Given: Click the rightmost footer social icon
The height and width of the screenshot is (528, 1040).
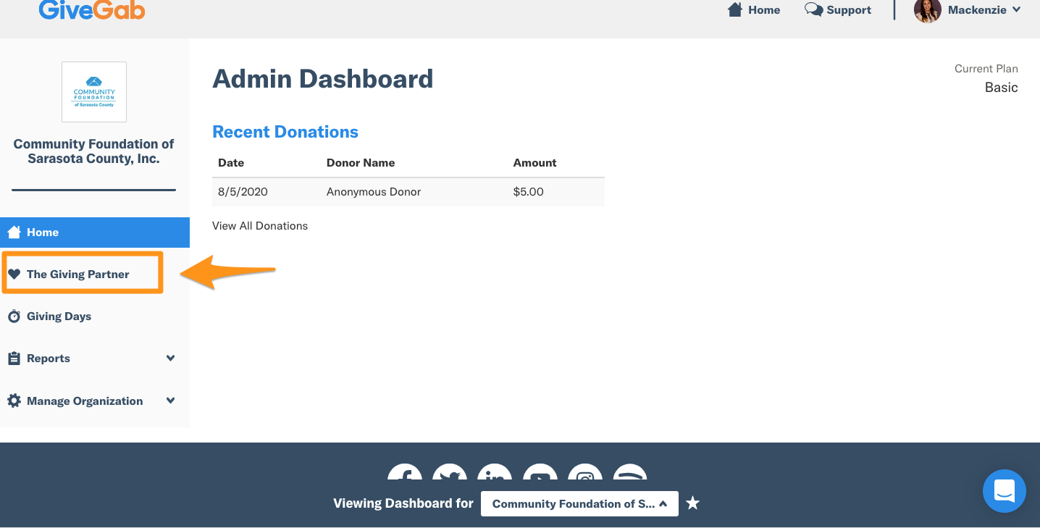Looking at the screenshot, I should (x=630, y=472).
